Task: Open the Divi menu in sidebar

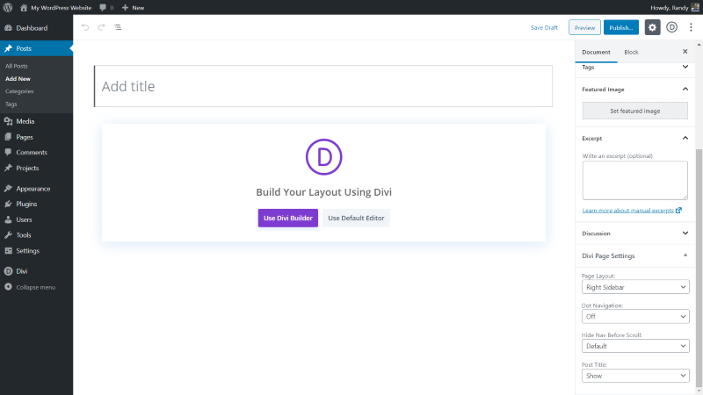Action: coord(36,271)
